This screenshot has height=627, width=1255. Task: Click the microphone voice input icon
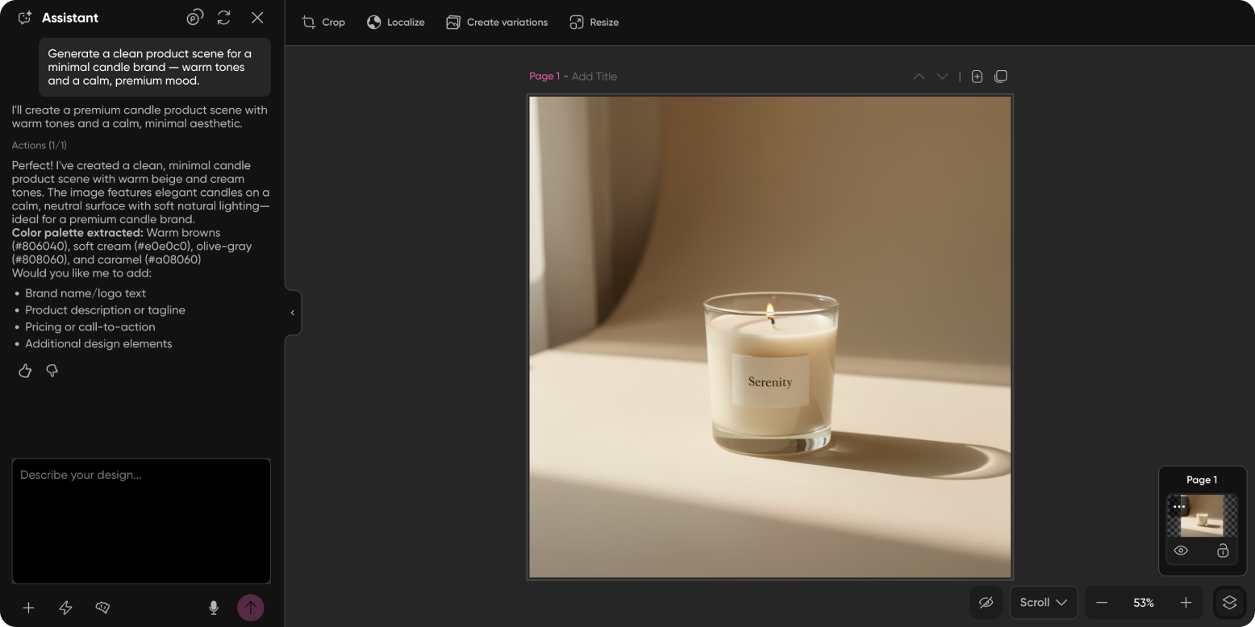point(214,608)
